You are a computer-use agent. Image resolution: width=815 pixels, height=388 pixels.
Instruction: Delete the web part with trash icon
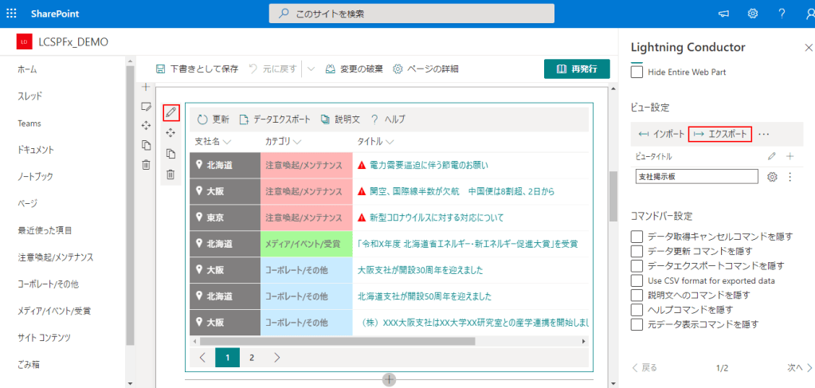[x=170, y=174]
